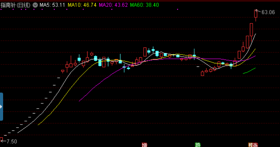Click the green 跌 event marker
Image resolution: width=280 pixels, height=147 pixels.
(x=198, y=145)
